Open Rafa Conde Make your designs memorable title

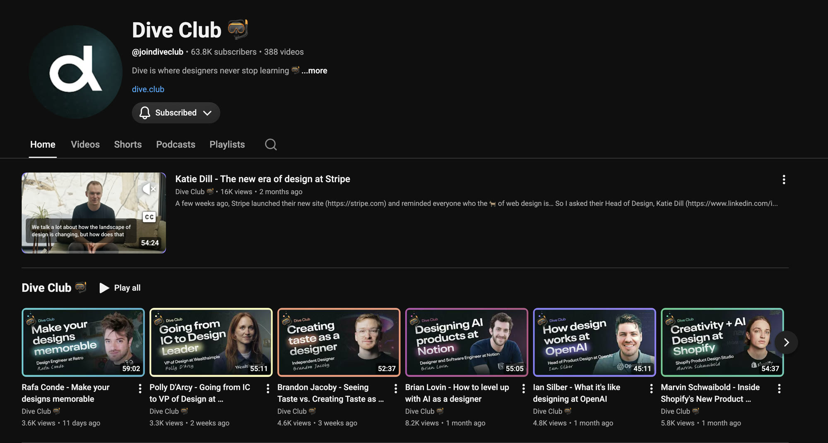(65, 393)
